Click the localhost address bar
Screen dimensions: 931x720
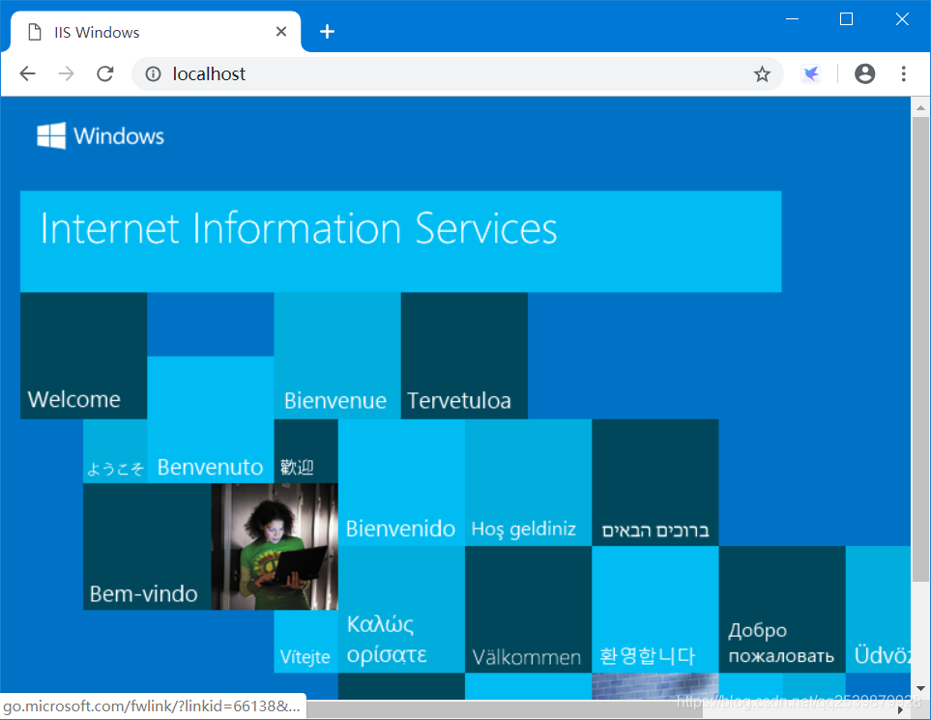(457, 73)
